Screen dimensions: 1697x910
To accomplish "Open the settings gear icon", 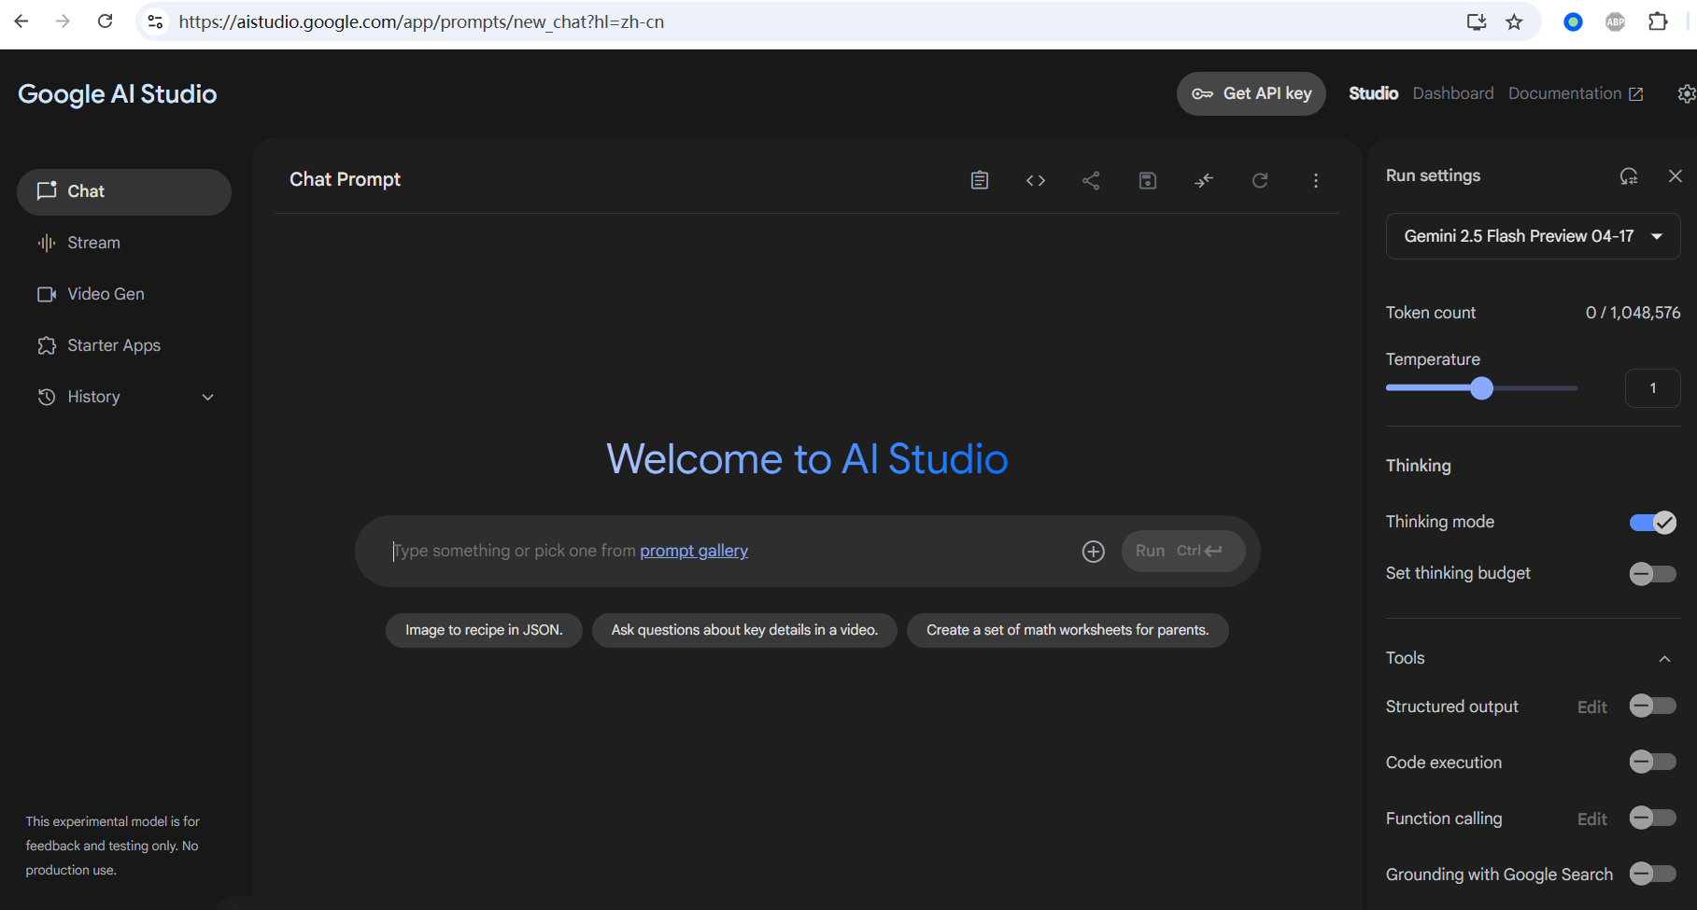I will 1687,93.
